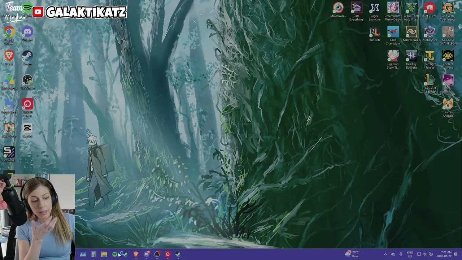Select the Mouthwashing game icon
Viewport: 462px width, 260px height.
[x=338, y=10]
